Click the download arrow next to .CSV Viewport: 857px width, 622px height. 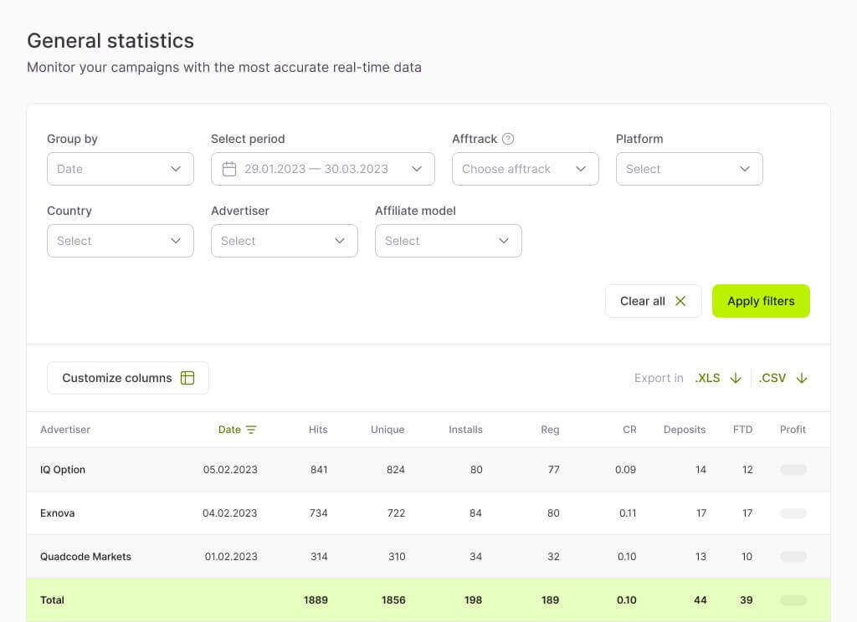[802, 378]
